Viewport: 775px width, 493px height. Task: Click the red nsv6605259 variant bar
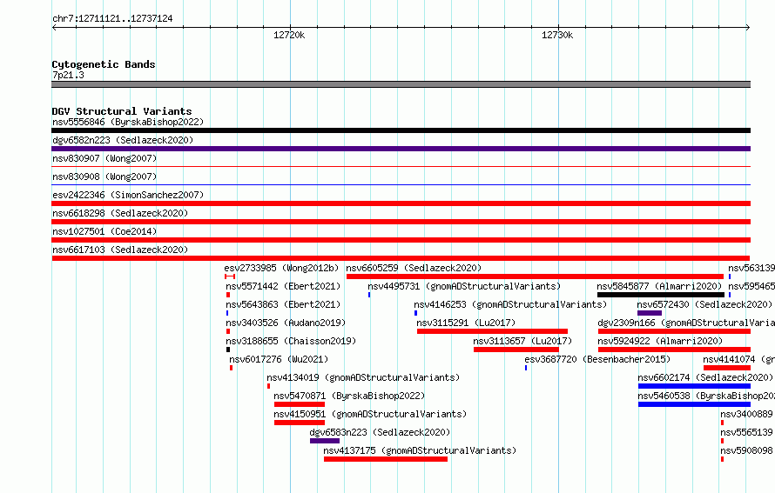[535, 276]
